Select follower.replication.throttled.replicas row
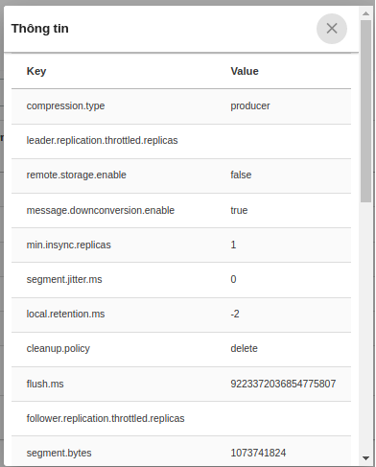This screenshot has width=376, height=467. [x=181, y=418]
